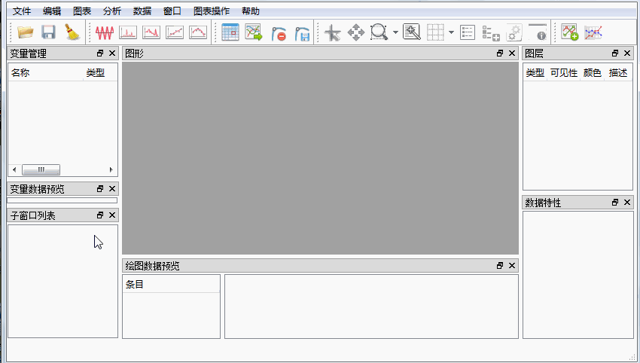640x363 pixels.
Task: Select the four-arrow pan tool
Action: click(x=356, y=32)
